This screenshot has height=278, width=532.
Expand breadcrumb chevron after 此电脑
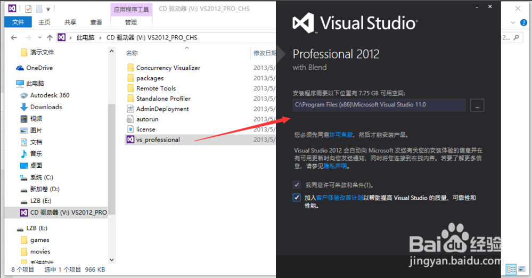click(101, 38)
